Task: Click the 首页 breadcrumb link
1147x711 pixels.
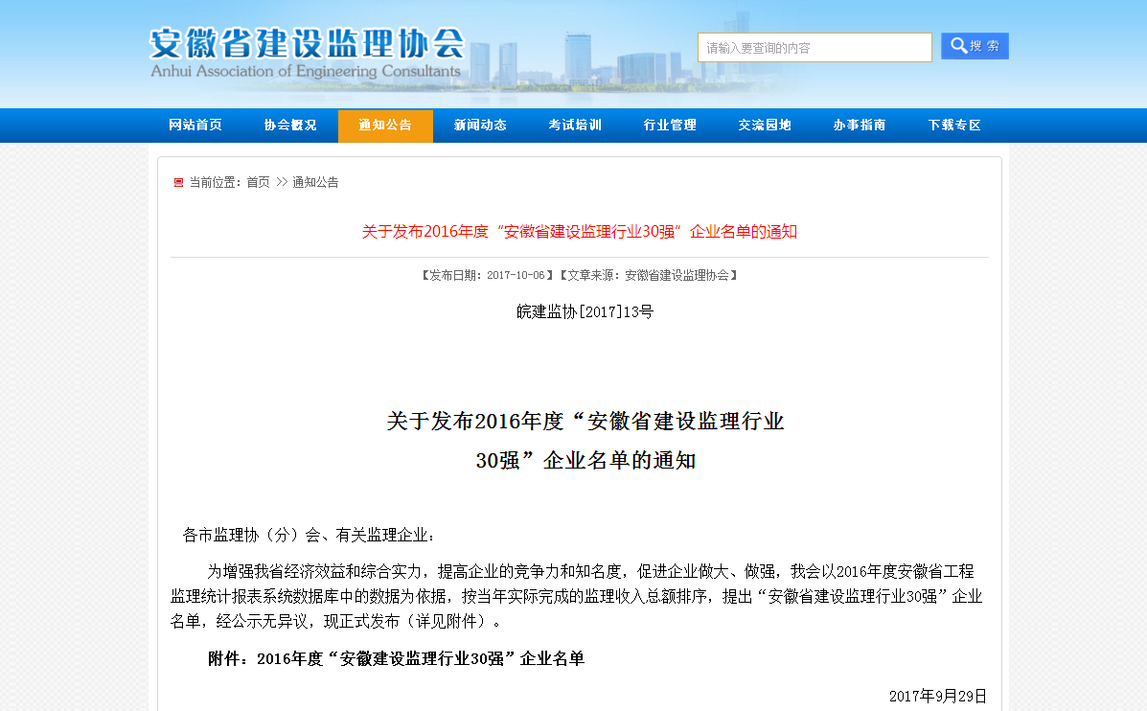Action: pyautogui.click(x=258, y=182)
